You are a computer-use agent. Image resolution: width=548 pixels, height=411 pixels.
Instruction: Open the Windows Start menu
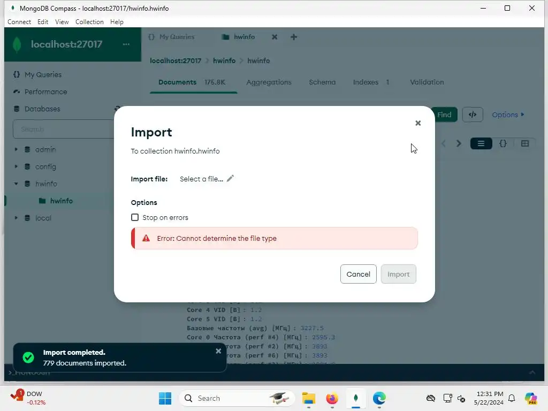165,398
